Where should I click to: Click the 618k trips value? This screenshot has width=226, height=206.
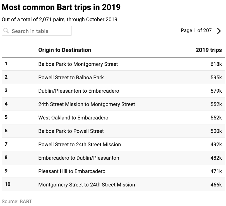tap(216, 64)
